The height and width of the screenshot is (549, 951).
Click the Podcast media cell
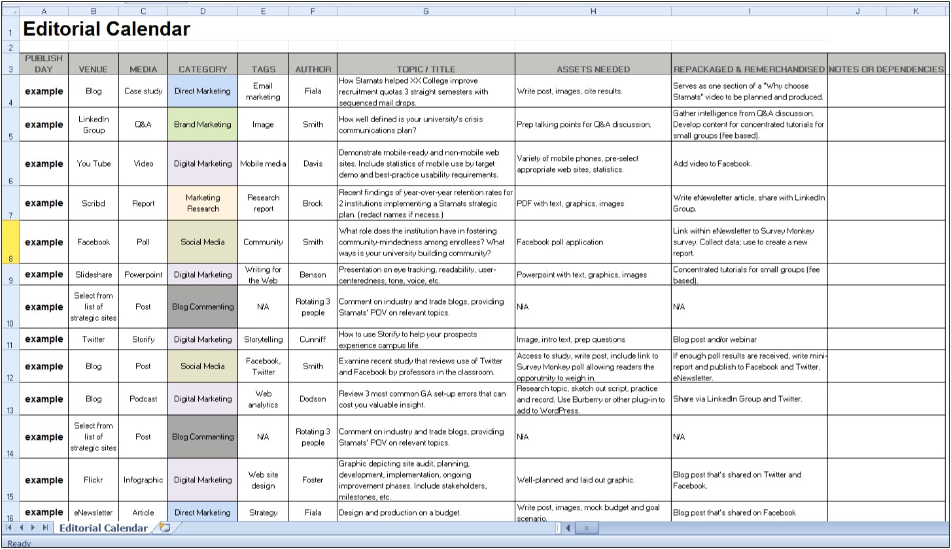[143, 399]
